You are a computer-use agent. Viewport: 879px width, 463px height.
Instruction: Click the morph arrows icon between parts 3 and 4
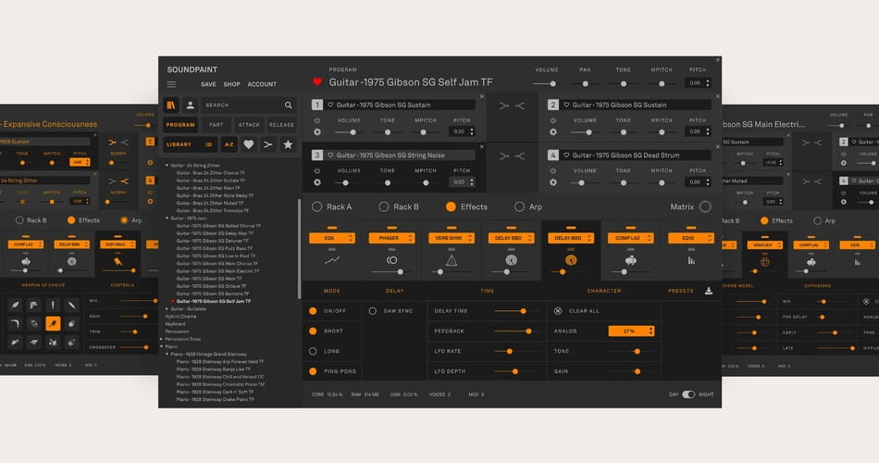(x=512, y=156)
